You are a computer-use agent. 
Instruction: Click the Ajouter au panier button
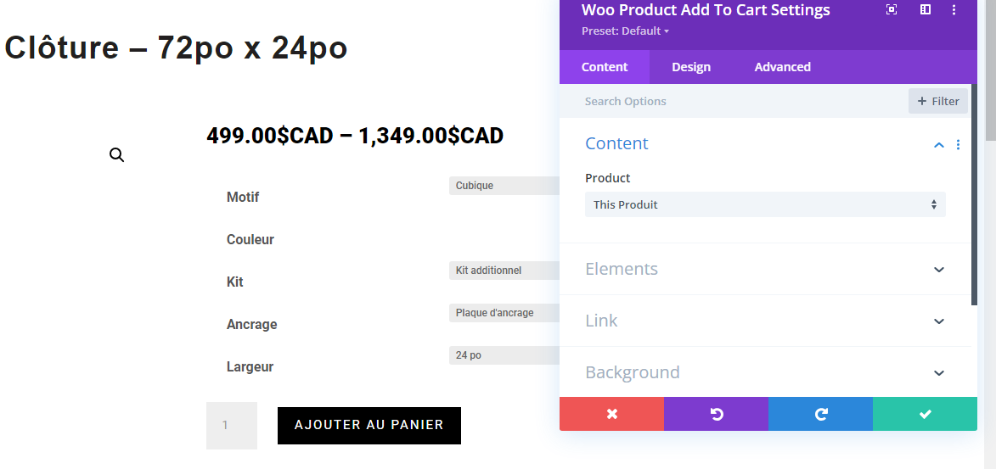[369, 425]
